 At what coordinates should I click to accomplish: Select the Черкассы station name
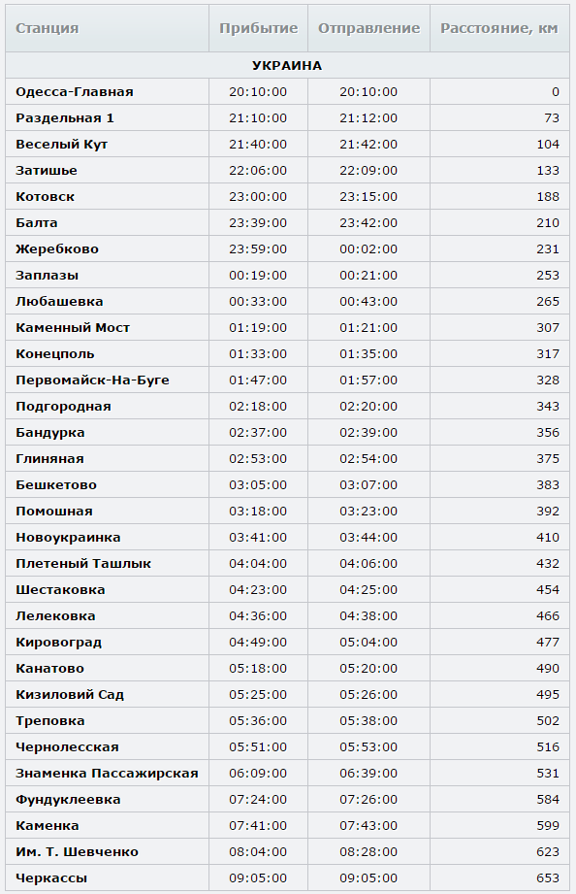click(51, 878)
